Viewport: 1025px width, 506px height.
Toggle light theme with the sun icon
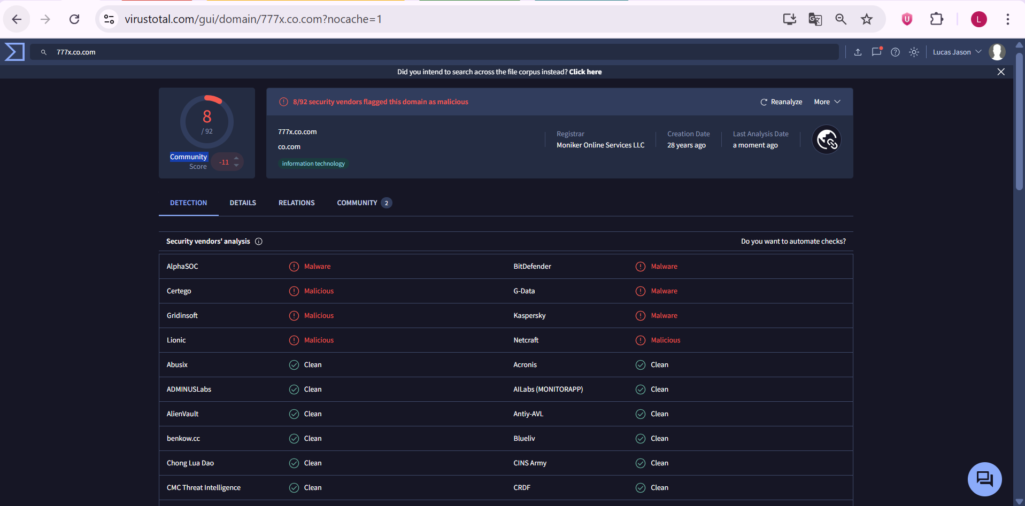914,52
